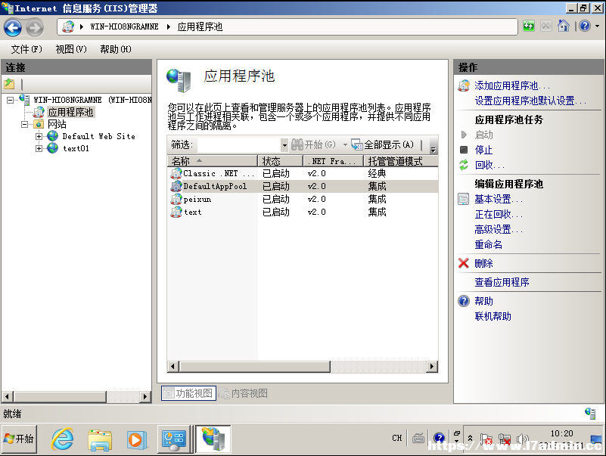Click the connect-to-server icon in Connections panel
This screenshot has height=456, width=606.
pos(9,83)
